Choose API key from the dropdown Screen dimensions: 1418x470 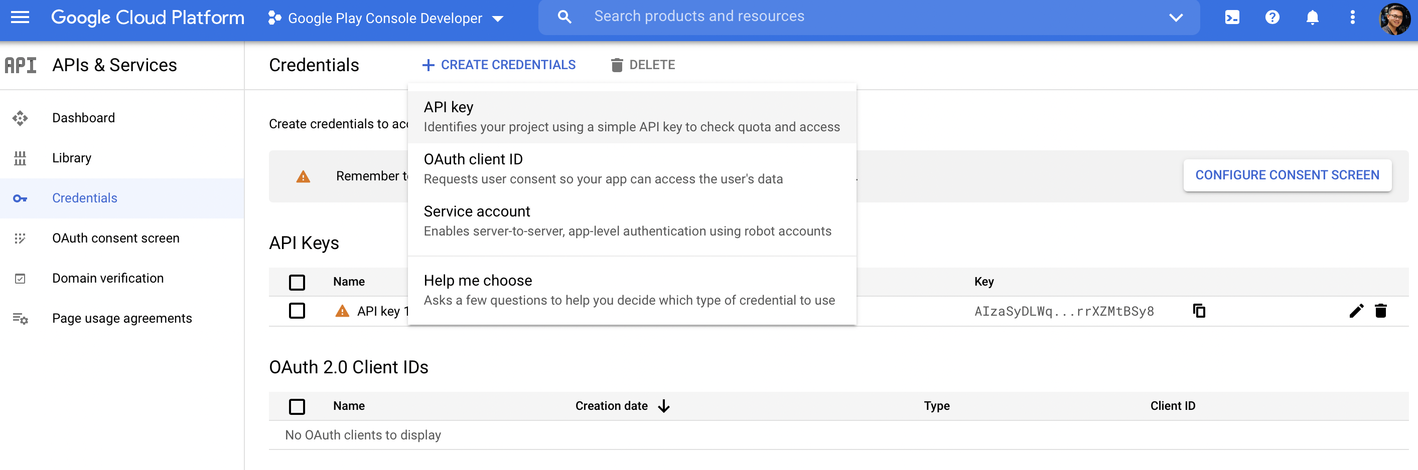pos(632,117)
